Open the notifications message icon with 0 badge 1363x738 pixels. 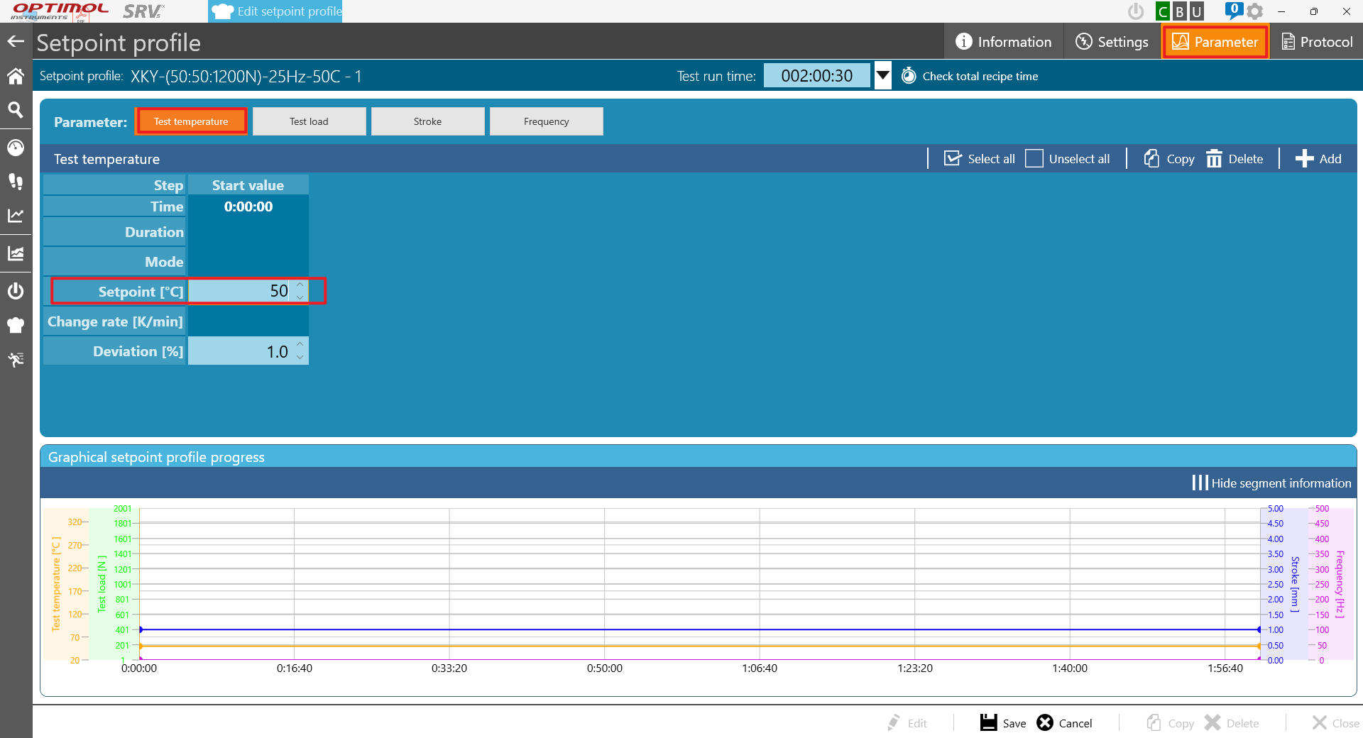click(x=1234, y=11)
